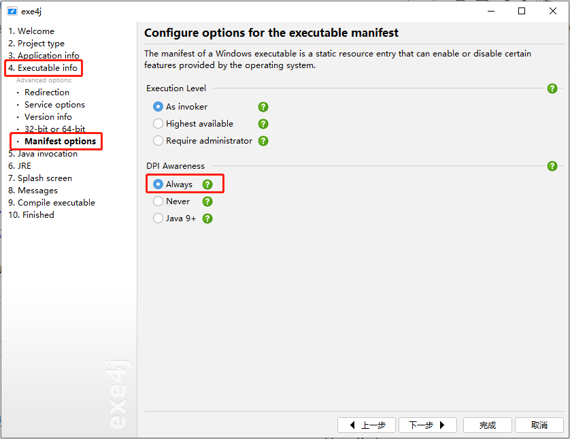This screenshot has height=439, width=570.
Task: Click the 取消 cancel button
Action: click(539, 425)
